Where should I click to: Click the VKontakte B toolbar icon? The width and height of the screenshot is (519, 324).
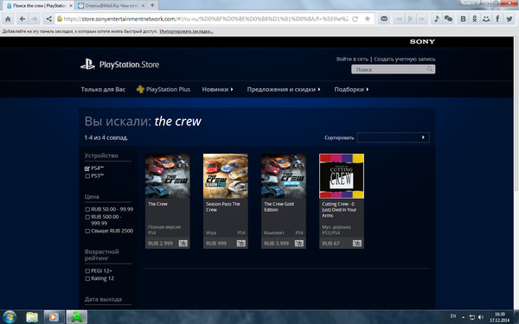click(x=463, y=19)
